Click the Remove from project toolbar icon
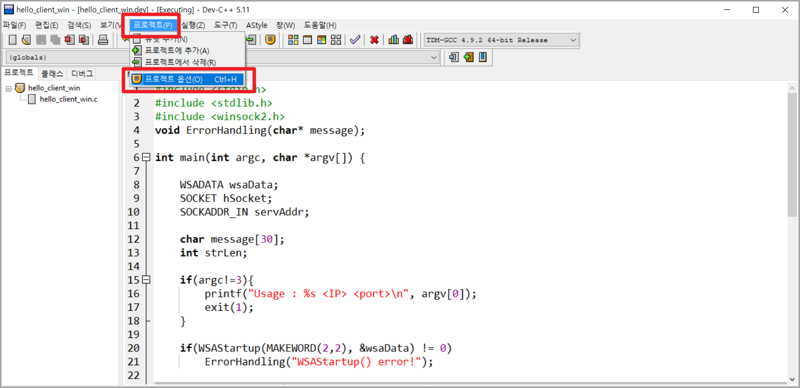 251,40
